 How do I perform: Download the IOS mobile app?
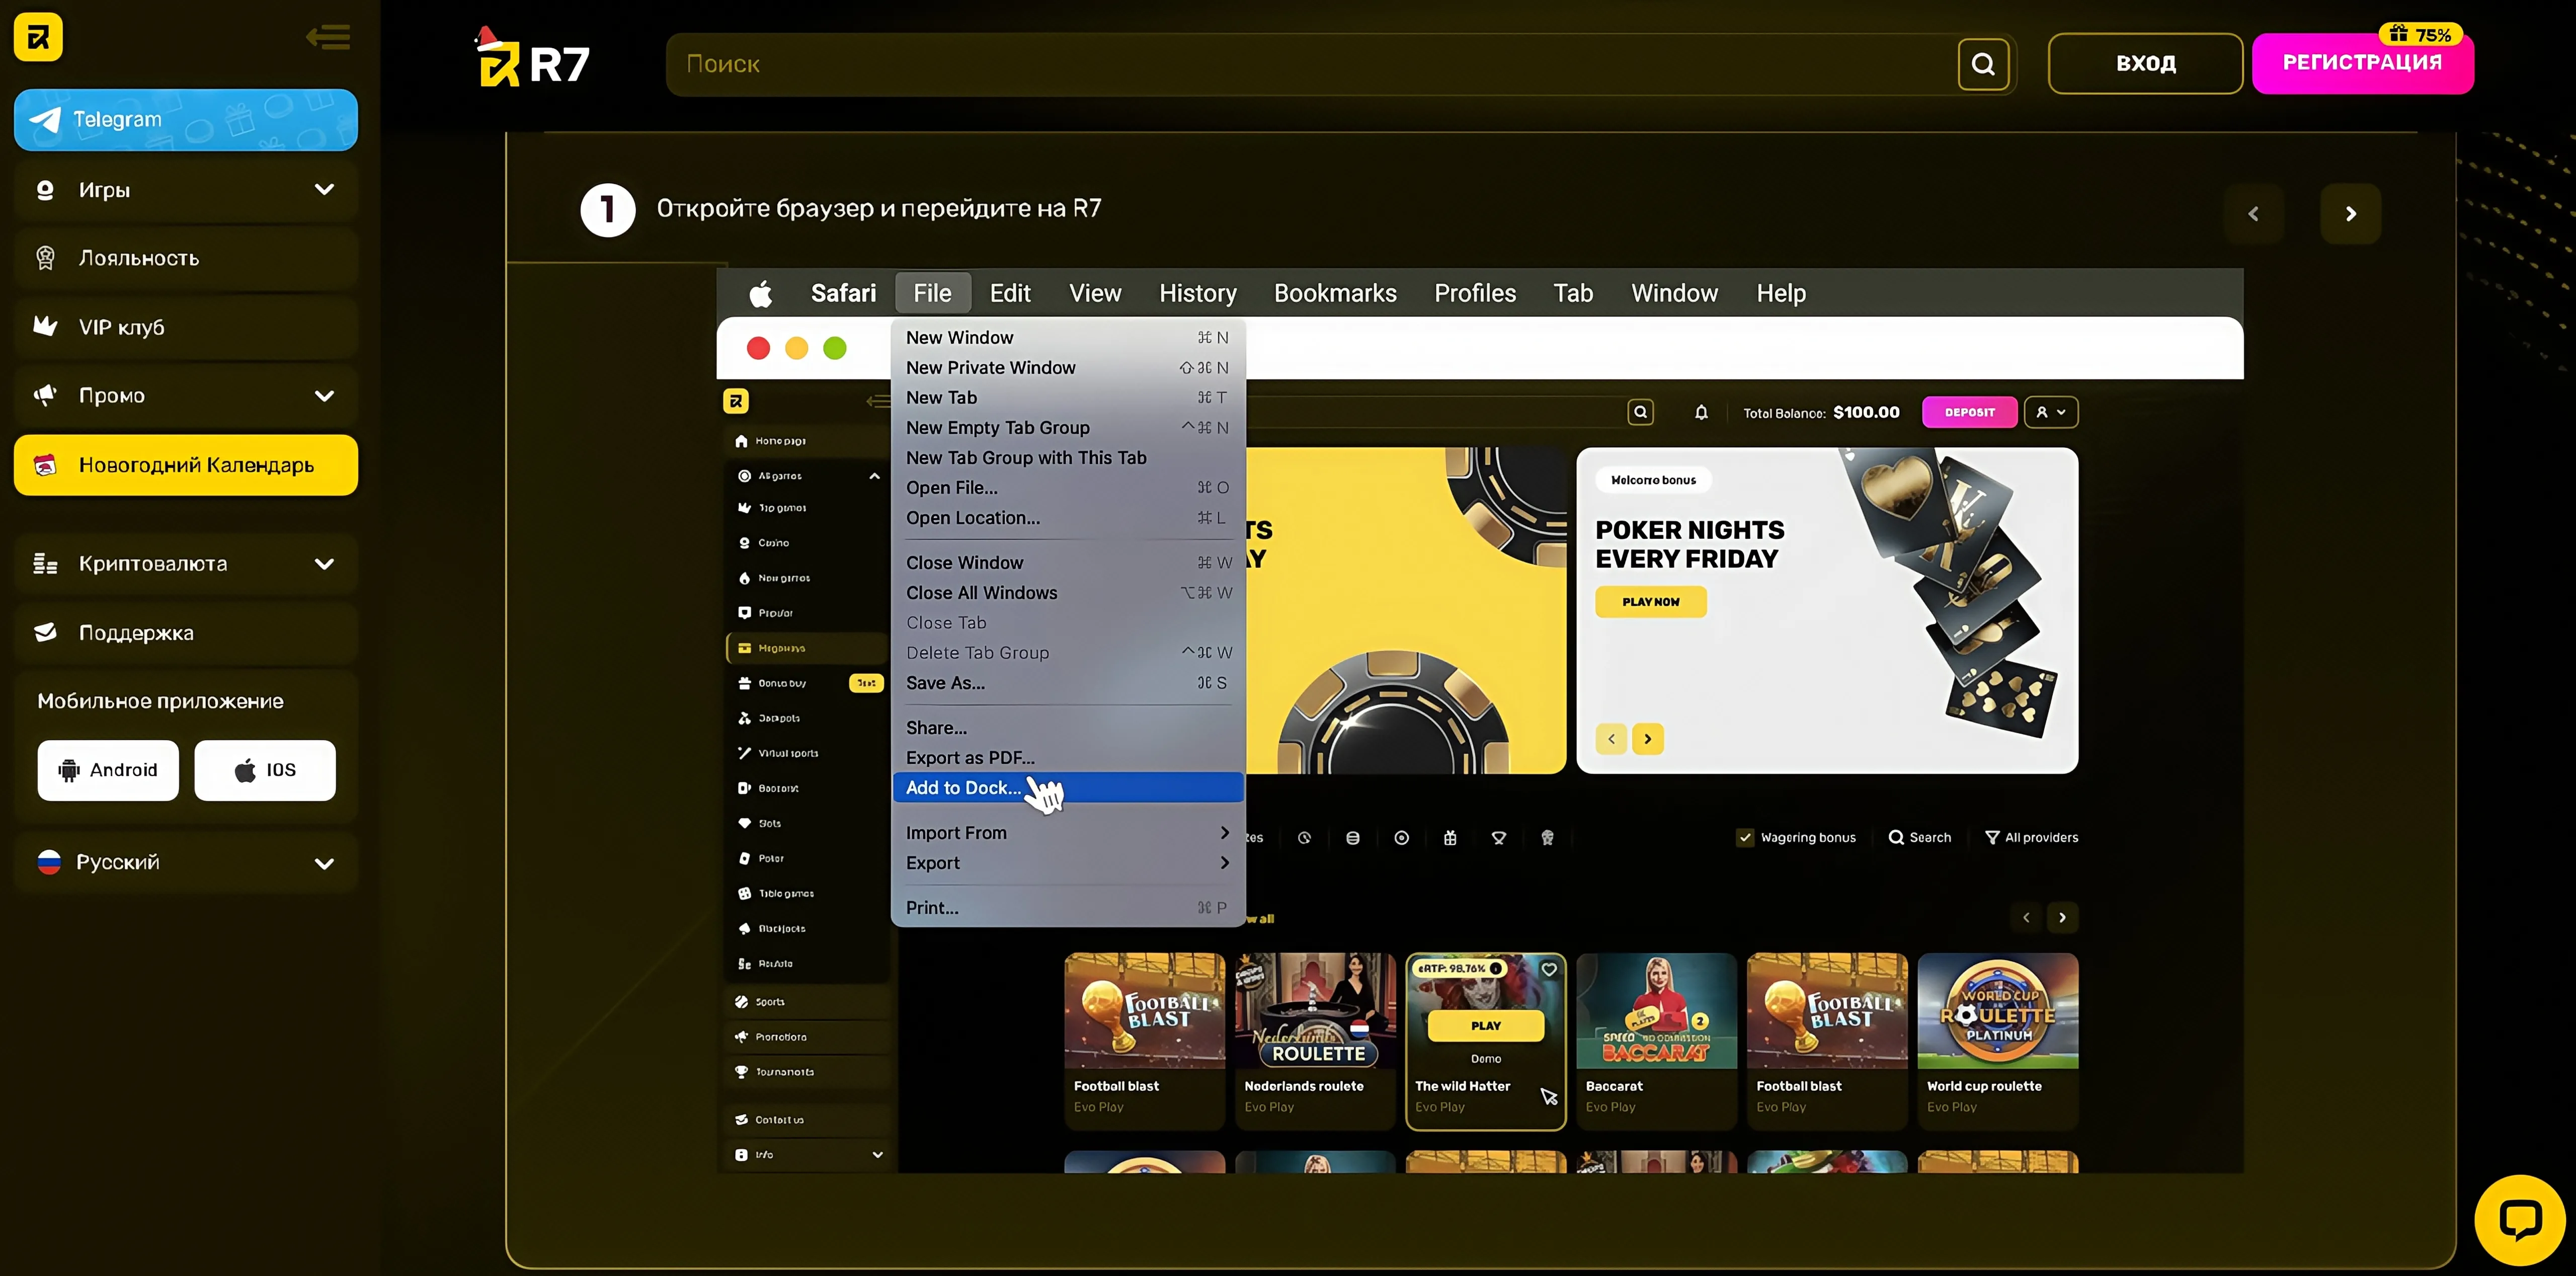click(265, 770)
